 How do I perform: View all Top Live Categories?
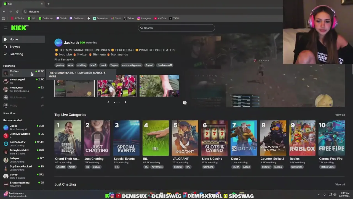point(340,115)
